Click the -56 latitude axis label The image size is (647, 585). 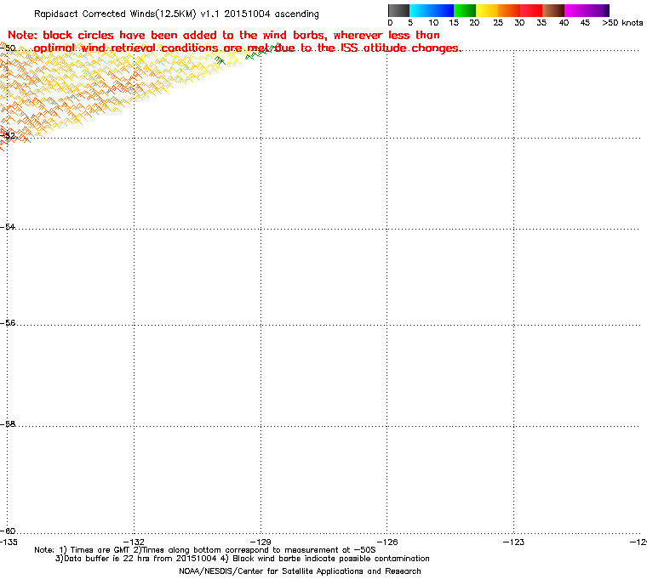[8, 323]
